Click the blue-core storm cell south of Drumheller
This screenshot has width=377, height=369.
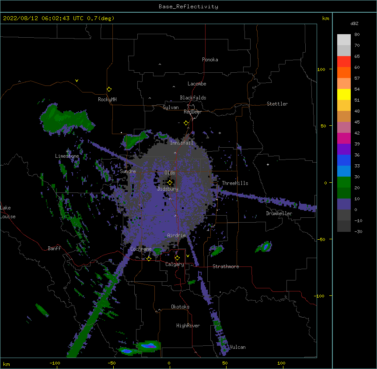coord(265,246)
